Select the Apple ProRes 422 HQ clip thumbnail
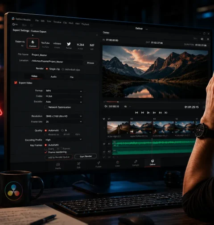 (x=141, y=128)
